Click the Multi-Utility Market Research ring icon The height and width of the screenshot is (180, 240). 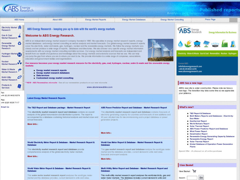pos(19,77)
